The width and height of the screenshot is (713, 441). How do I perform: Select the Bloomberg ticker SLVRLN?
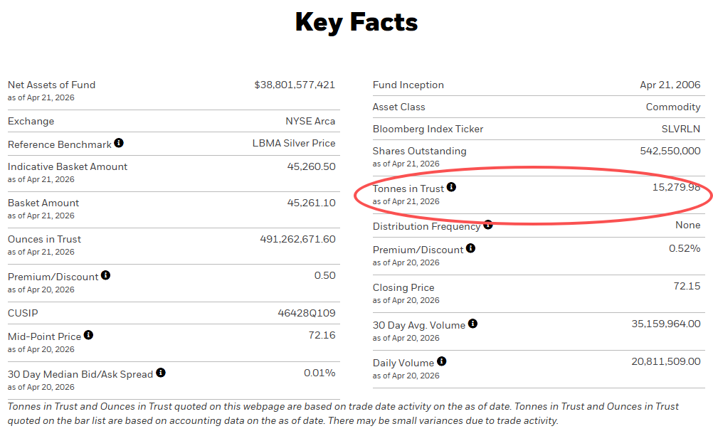pos(681,129)
